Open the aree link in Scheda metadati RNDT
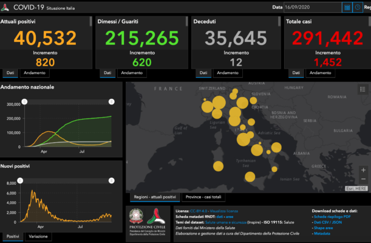371x243 pixels. [x=230, y=217]
